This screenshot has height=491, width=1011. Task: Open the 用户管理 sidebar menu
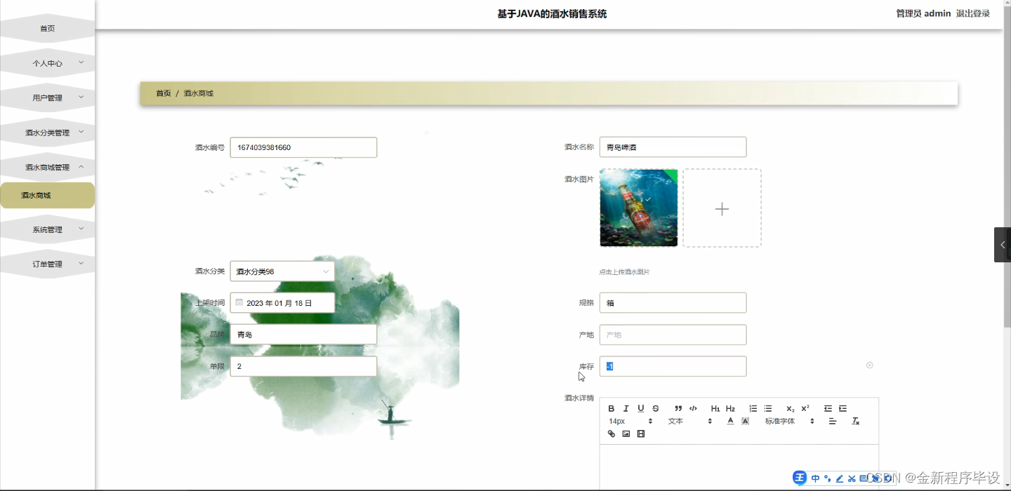pos(47,97)
